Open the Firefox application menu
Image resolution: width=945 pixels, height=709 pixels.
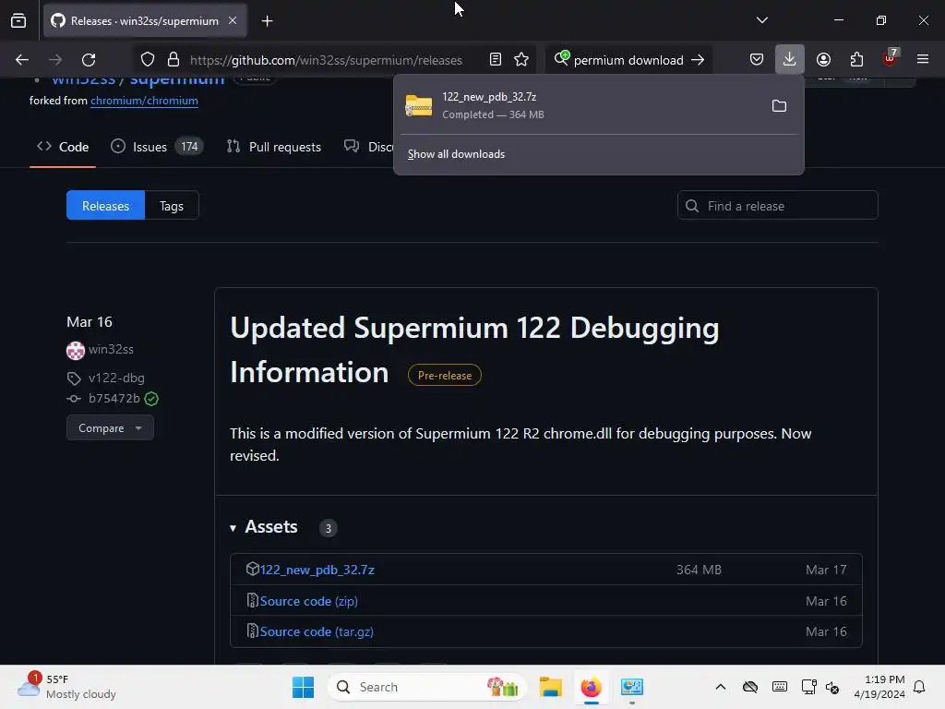(x=923, y=59)
